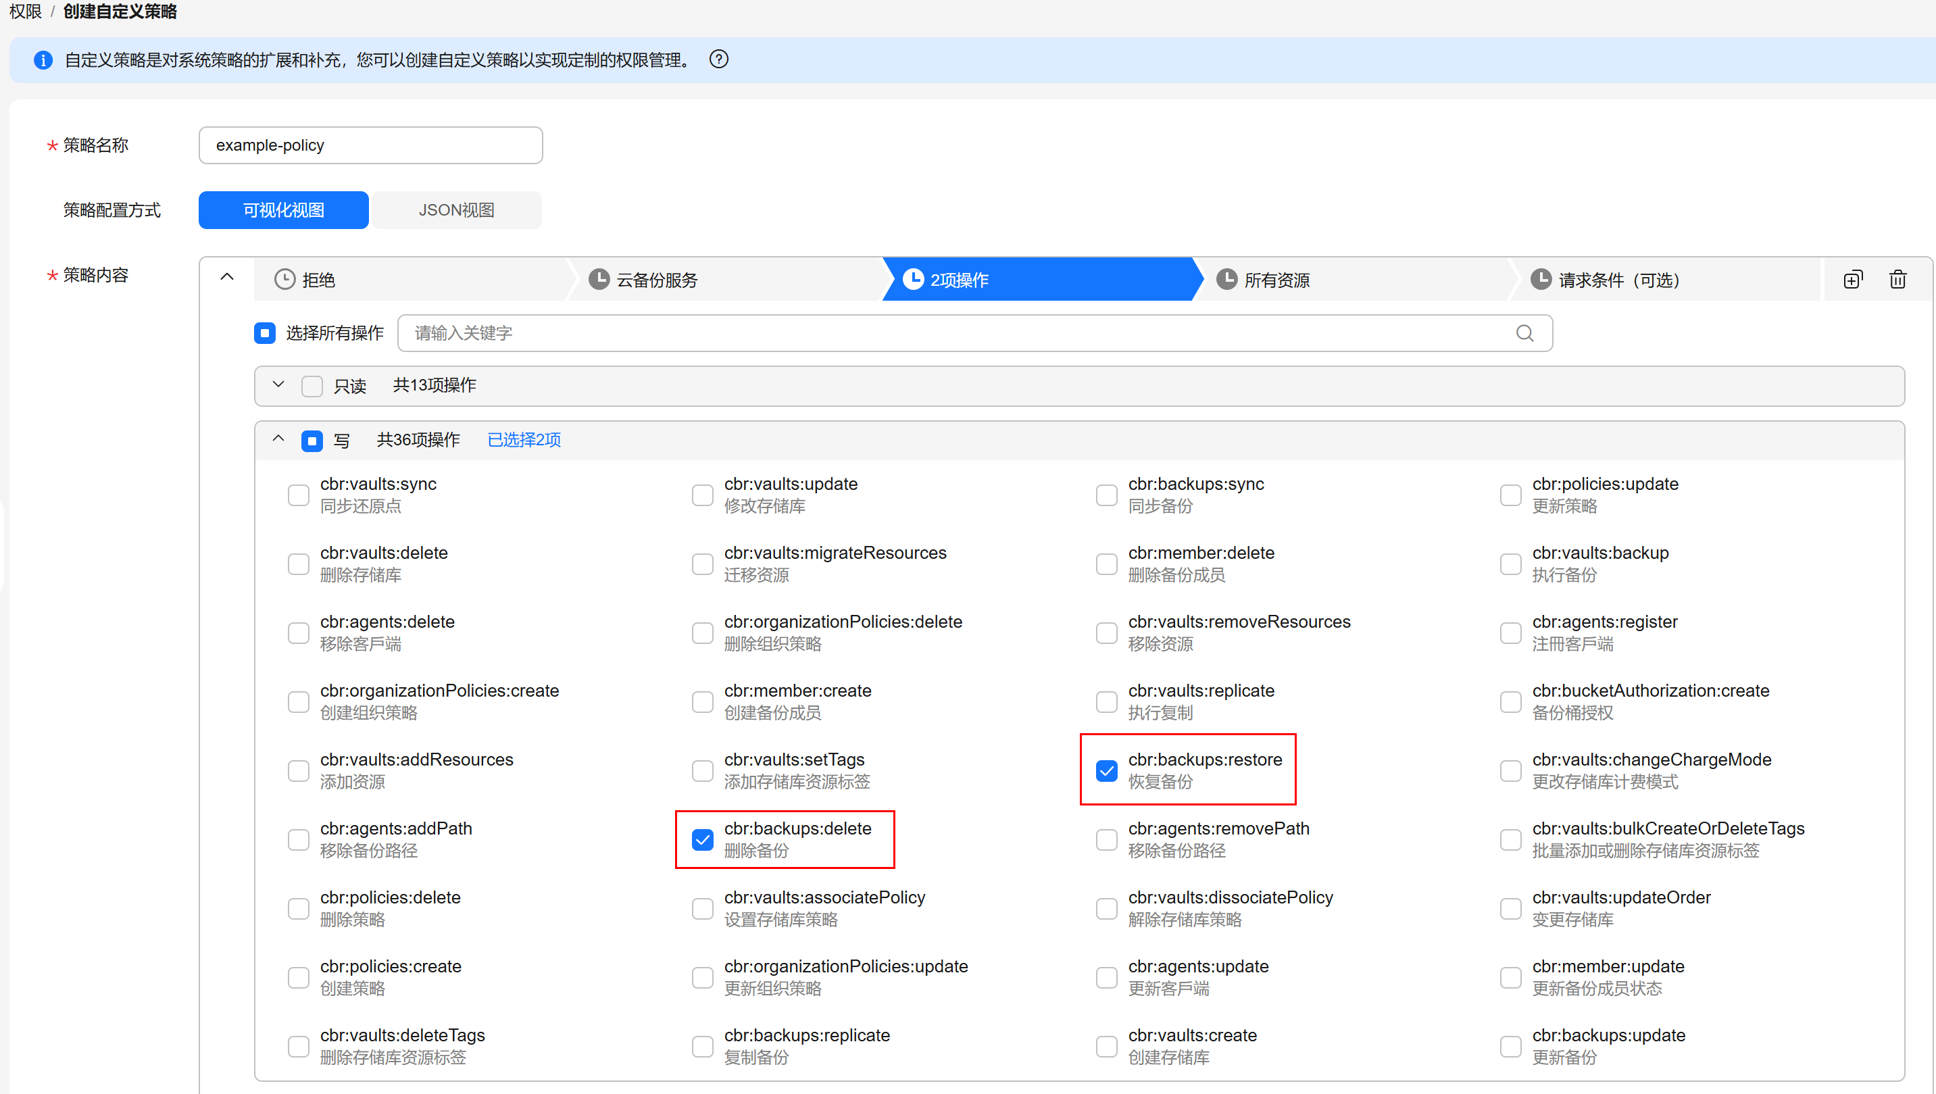The height and width of the screenshot is (1094, 1936).
Task: Click the cbr:agents:update label
Action: 1198,966
